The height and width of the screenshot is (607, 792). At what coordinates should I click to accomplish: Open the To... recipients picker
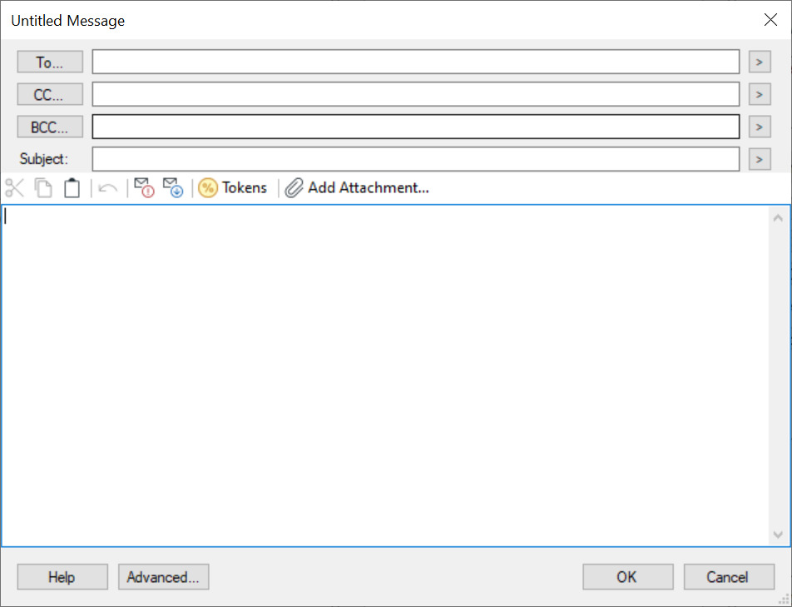coord(50,62)
